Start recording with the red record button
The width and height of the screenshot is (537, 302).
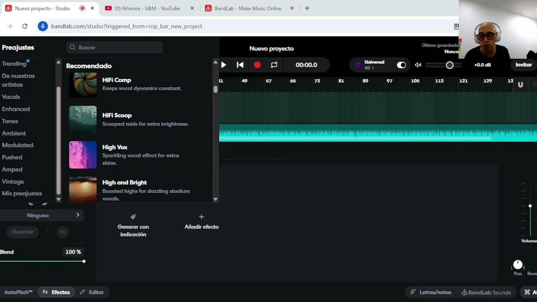(x=257, y=65)
